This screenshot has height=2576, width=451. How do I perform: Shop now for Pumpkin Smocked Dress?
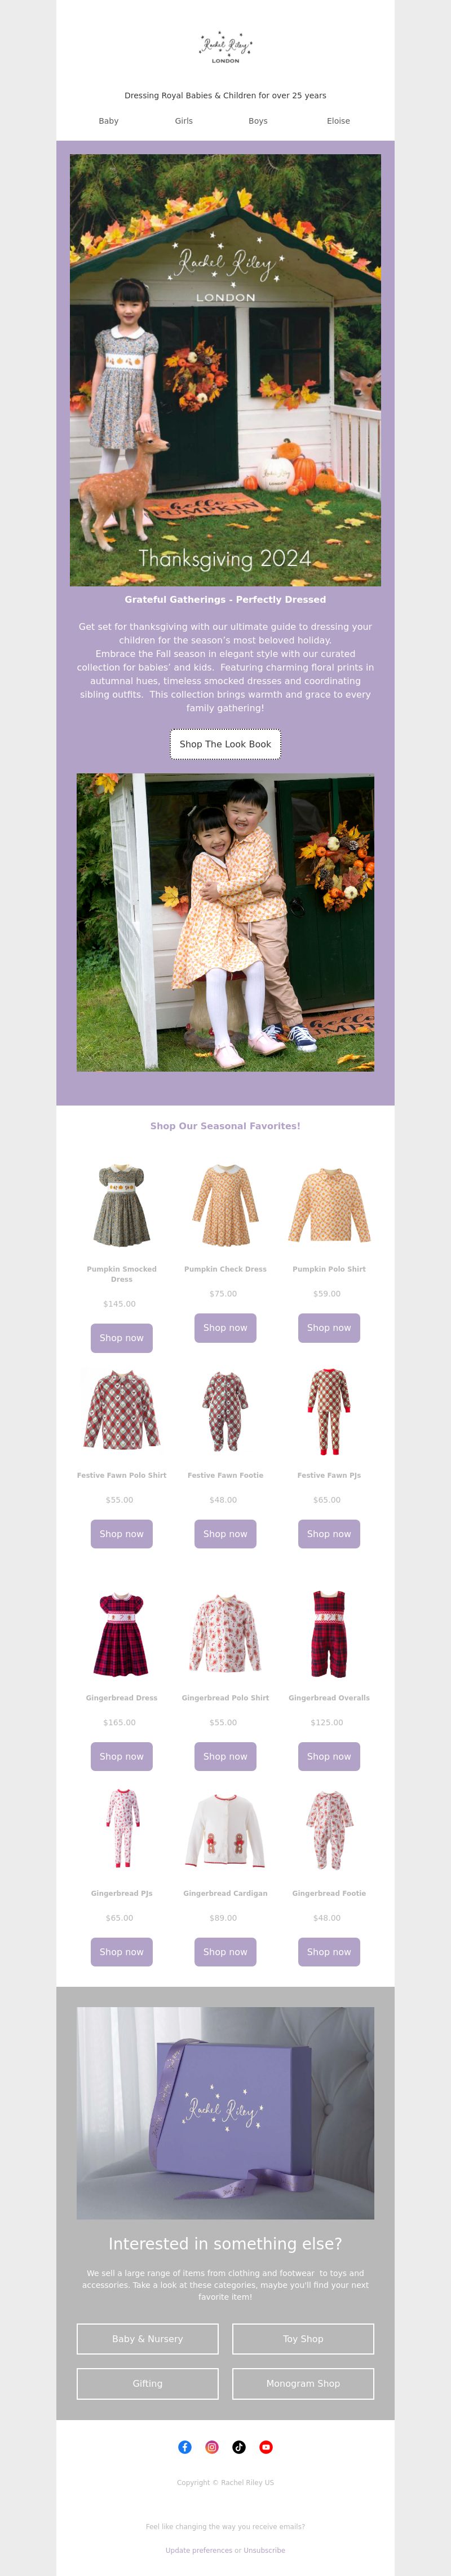tap(122, 1338)
